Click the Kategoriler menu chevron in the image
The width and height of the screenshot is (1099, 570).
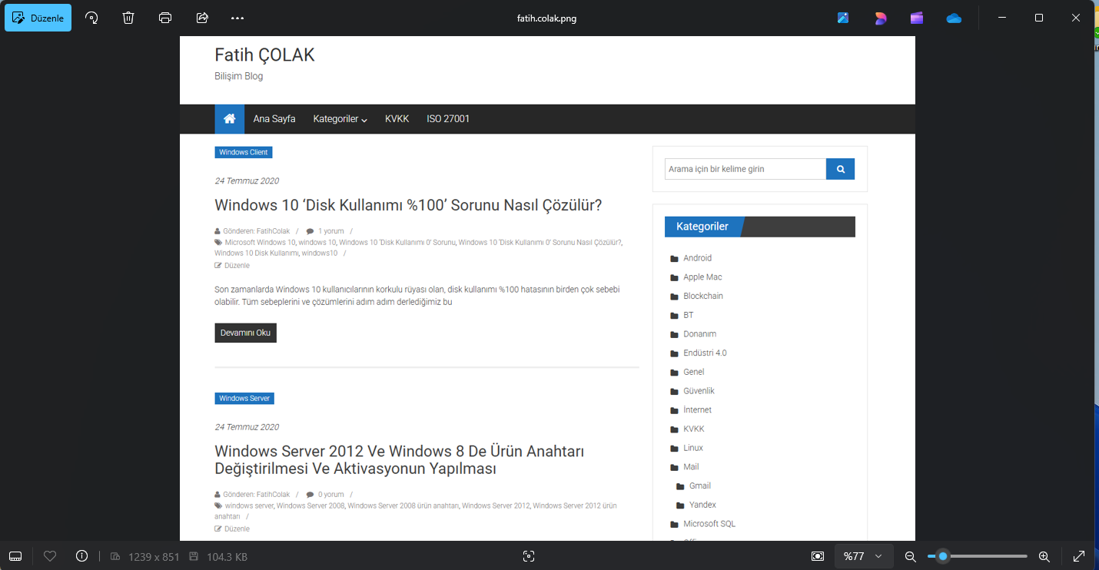pos(364,120)
